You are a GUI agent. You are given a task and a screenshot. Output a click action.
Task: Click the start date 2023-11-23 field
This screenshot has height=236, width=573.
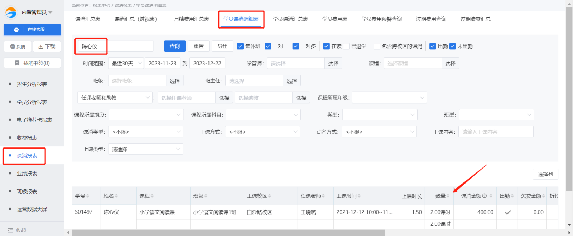(163, 63)
